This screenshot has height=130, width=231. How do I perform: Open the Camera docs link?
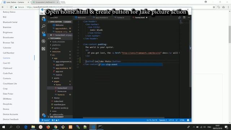(6, 58)
